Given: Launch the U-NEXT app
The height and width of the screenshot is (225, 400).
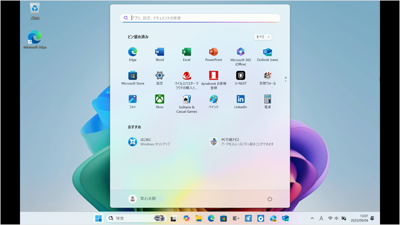Looking at the screenshot, I should pos(241,78).
